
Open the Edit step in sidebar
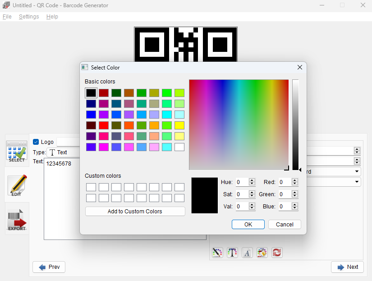(17, 185)
